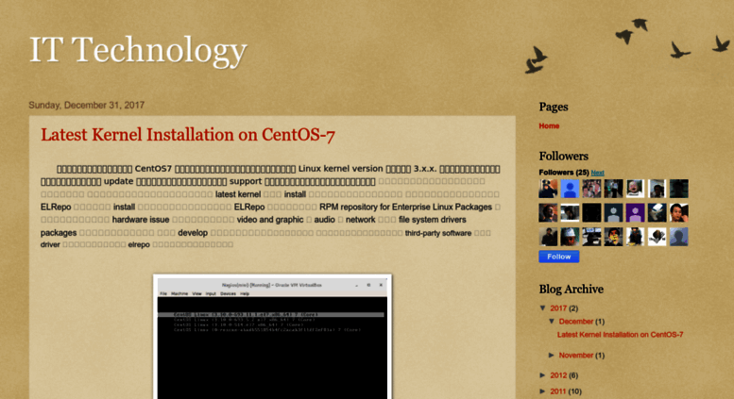Open the crying baby follower avatar

[635, 189]
